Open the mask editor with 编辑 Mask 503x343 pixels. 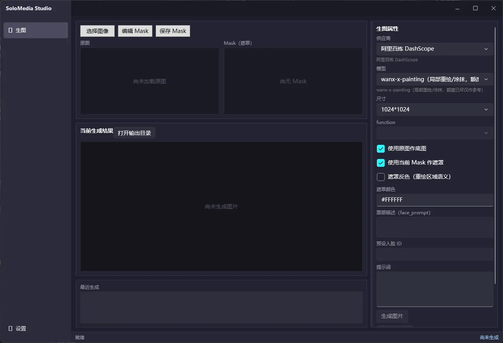(x=135, y=31)
